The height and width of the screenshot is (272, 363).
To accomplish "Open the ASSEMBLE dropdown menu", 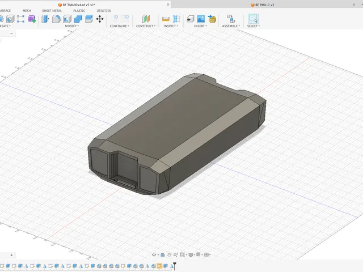I will click(x=231, y=26).
